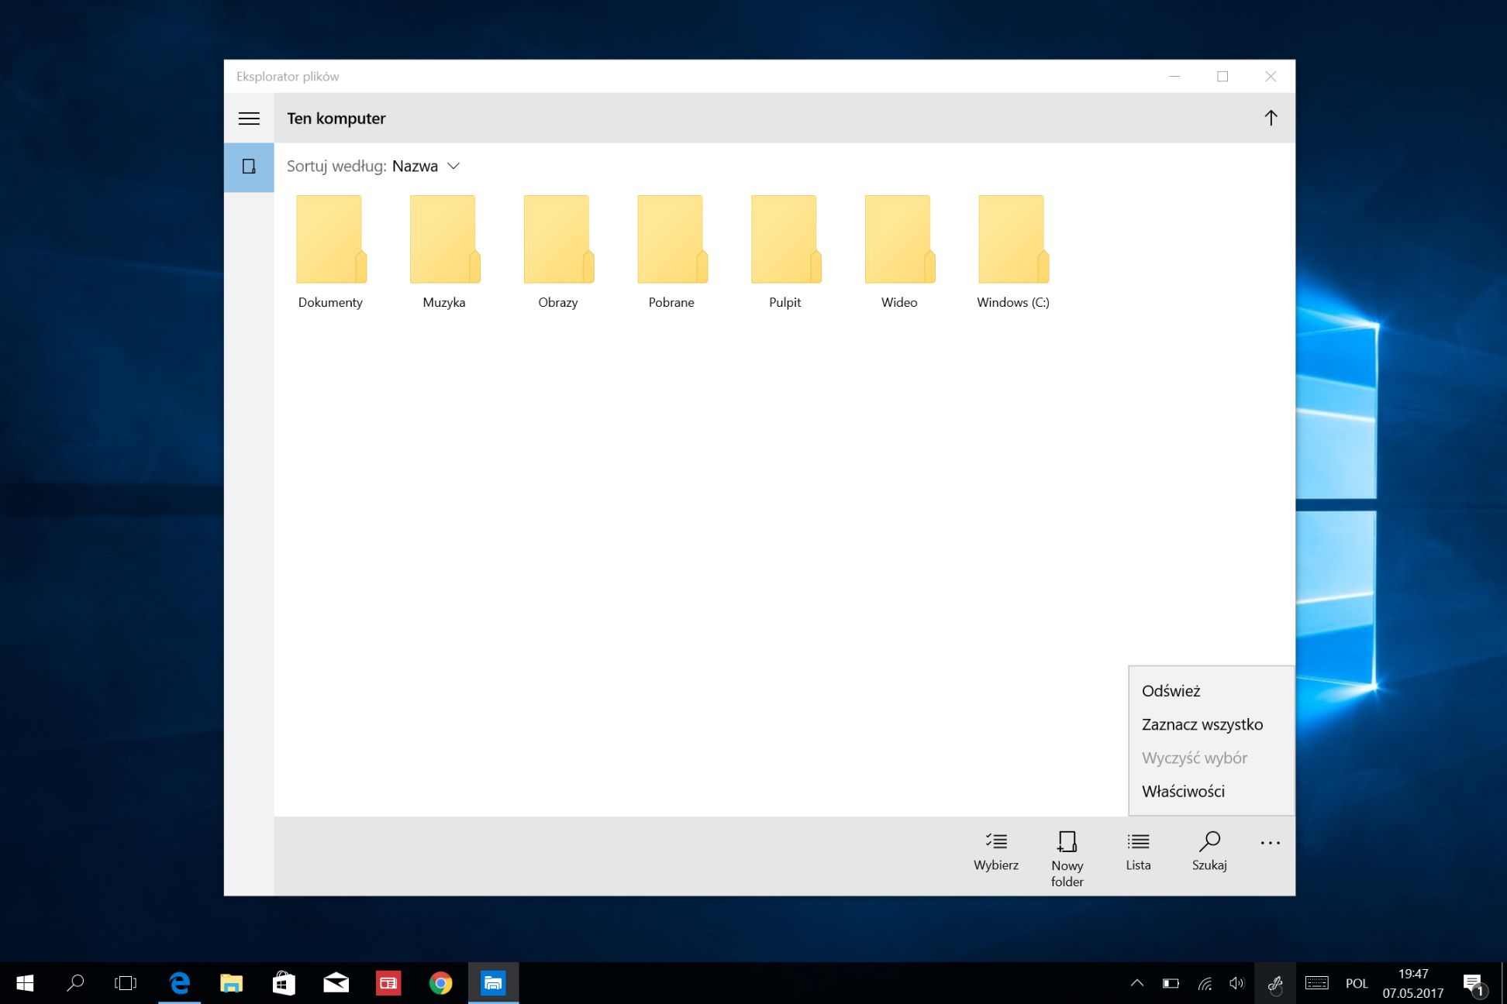Choose Odśwież from the overflow menu
1507x1004 pixels.
coord(1171,691)
